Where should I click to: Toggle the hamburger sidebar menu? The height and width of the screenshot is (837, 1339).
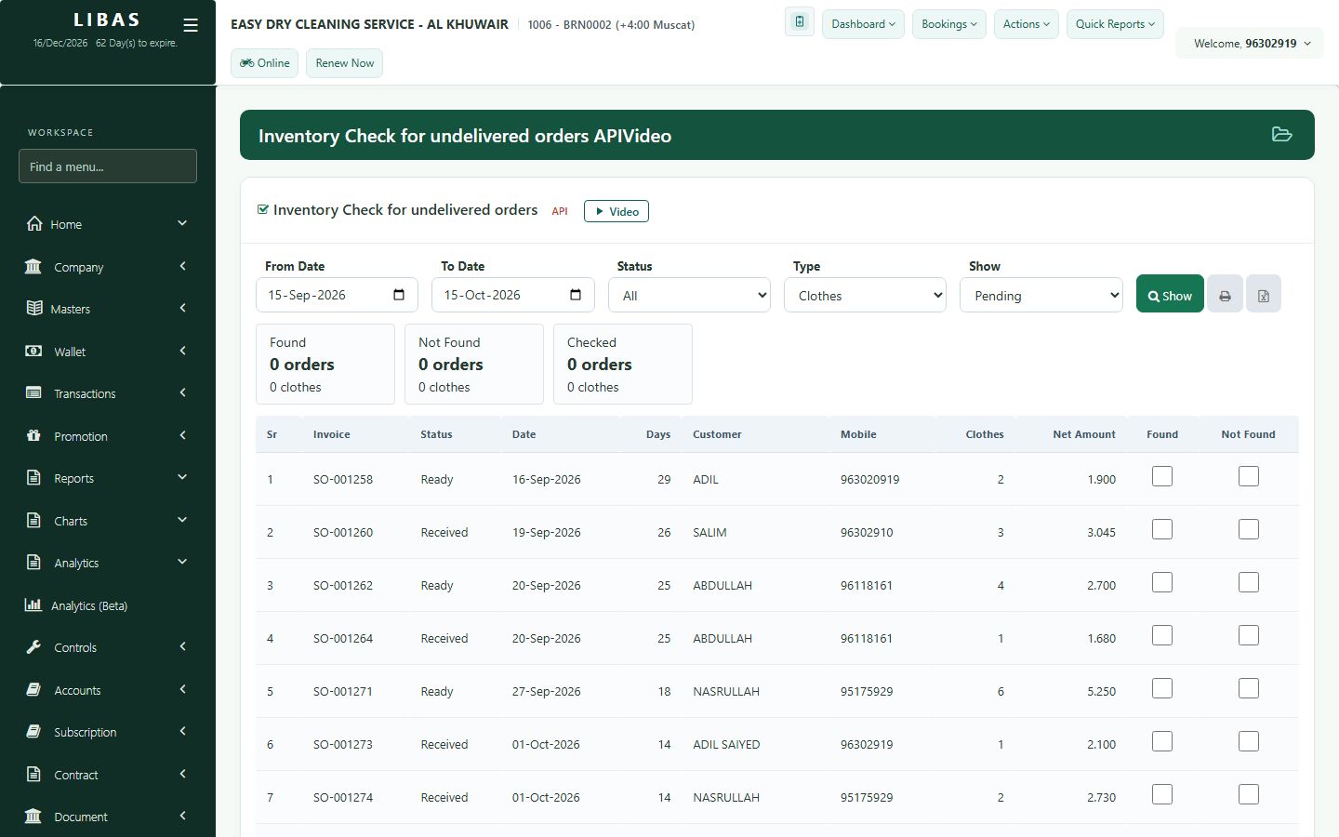191,25
